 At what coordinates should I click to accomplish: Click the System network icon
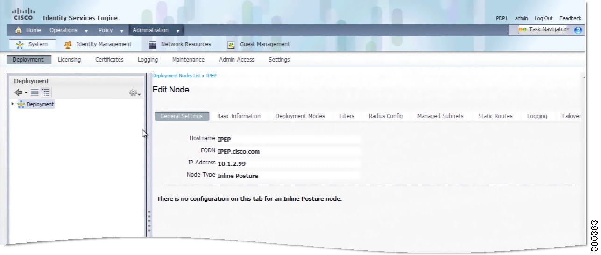(x=20, y=45)
